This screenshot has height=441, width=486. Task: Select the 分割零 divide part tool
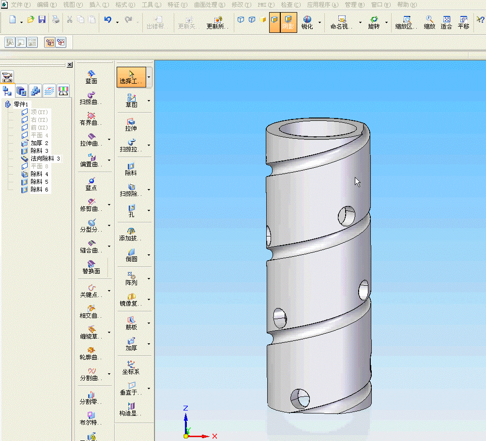click(x=91, y=397)
